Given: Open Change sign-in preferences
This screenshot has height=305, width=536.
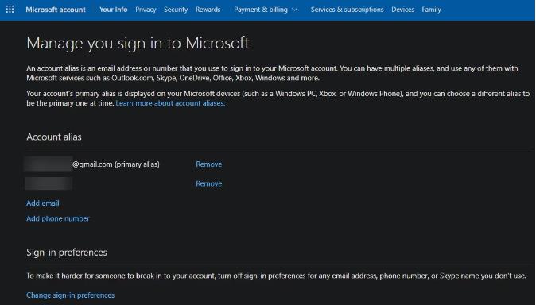Looking at the screenshot, I should pyautogui.click(x=71, y=295).
